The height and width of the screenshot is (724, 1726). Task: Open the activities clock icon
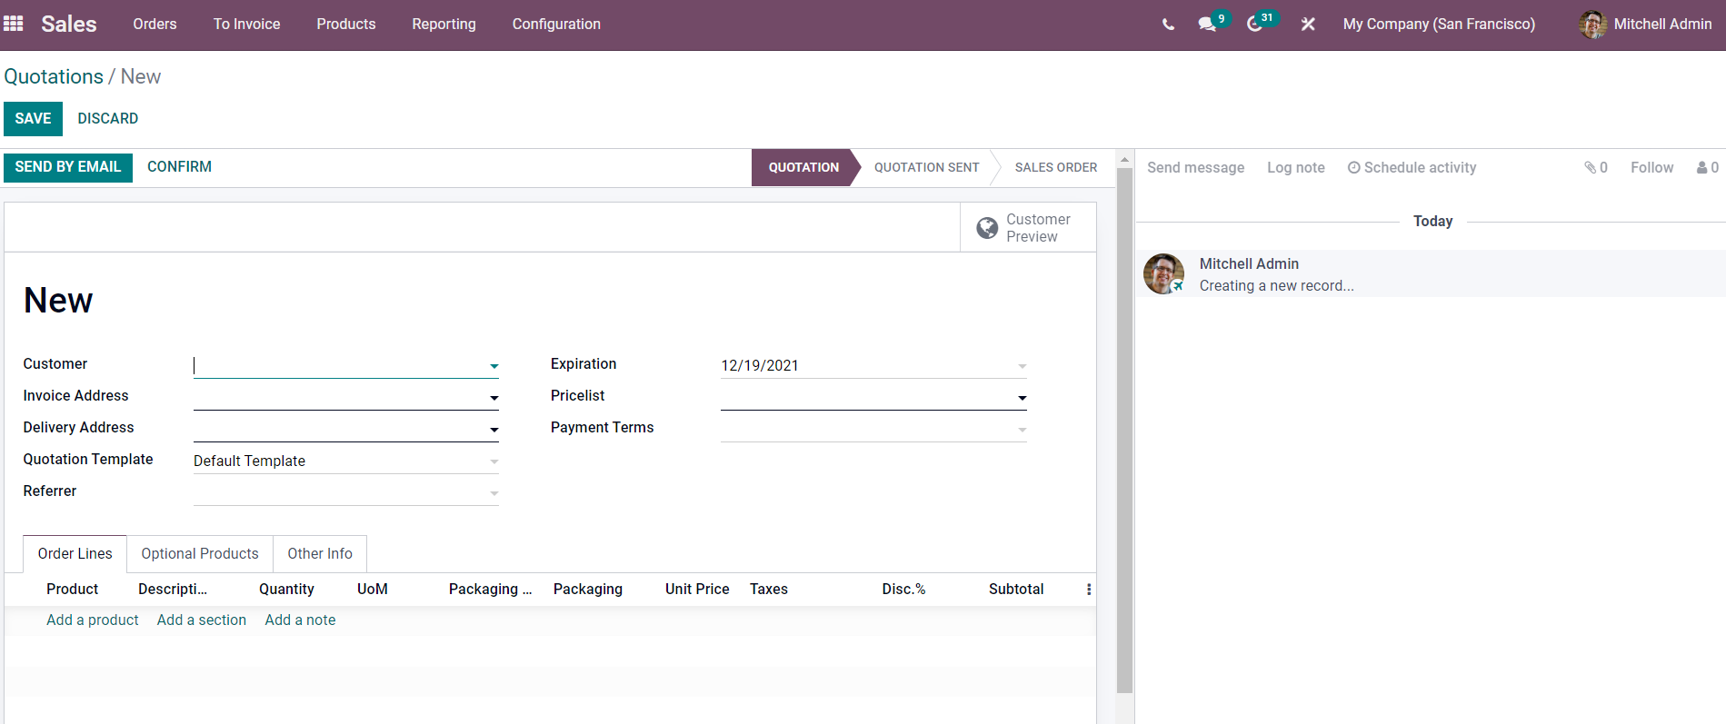point(1254,25)
